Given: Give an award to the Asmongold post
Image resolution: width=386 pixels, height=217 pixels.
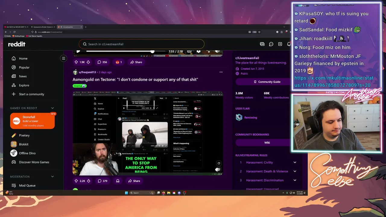Looking at the screenshot, I should [x=118, y=181].
